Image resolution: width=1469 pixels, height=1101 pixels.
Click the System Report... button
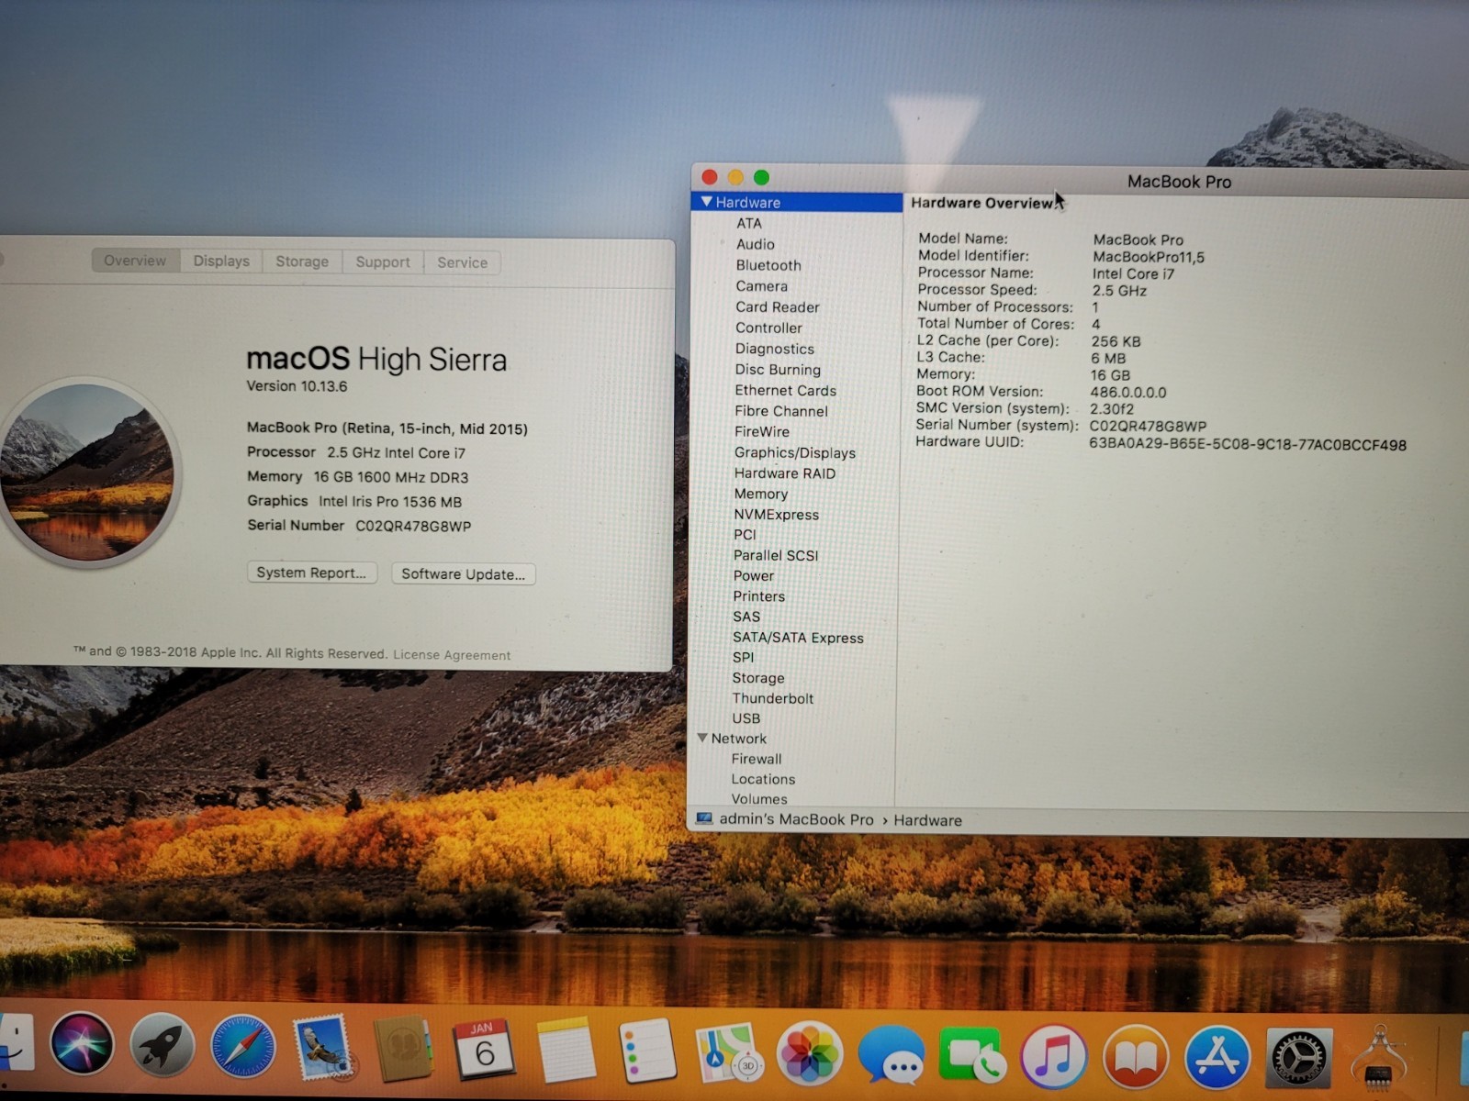click(311, 573)
